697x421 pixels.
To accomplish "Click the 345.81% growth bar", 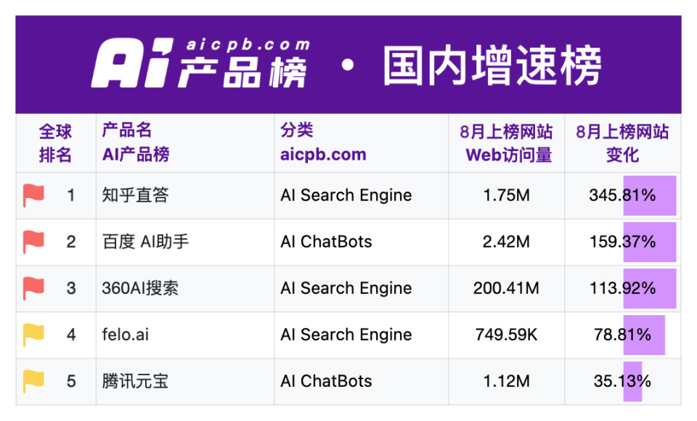I will pyautogui.click(x=649, y=195).
